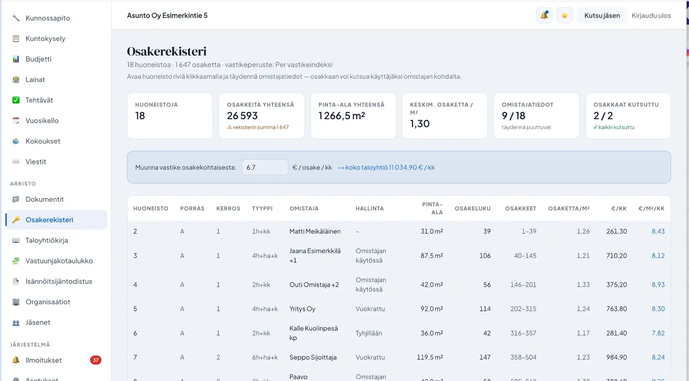The image size is (689, 381).
Task: Click the Budjetti bar chart icon
Action: point(16,59)
